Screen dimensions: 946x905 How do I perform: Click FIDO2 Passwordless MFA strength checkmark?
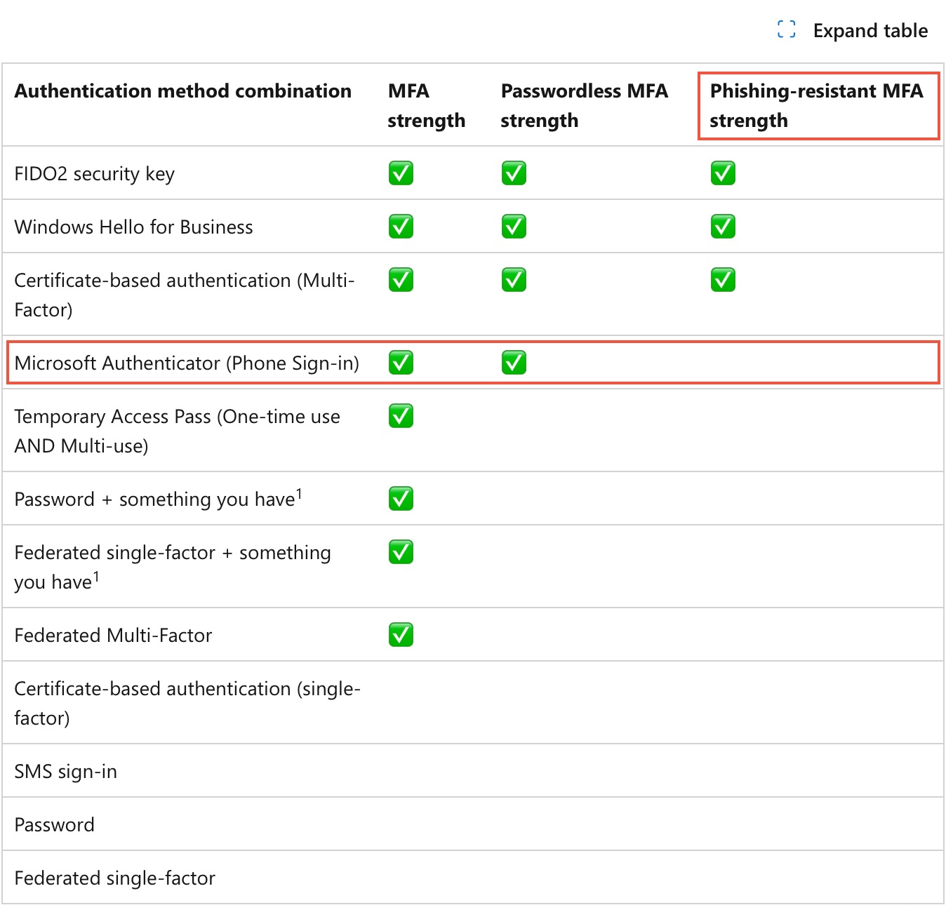click(514, 173)
